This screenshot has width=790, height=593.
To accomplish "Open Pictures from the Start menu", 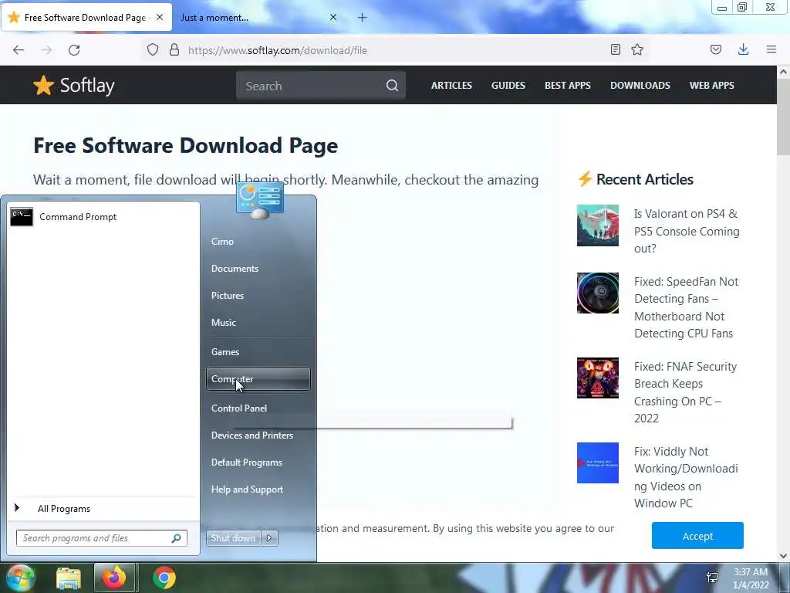I will click(x=258, y=296).
